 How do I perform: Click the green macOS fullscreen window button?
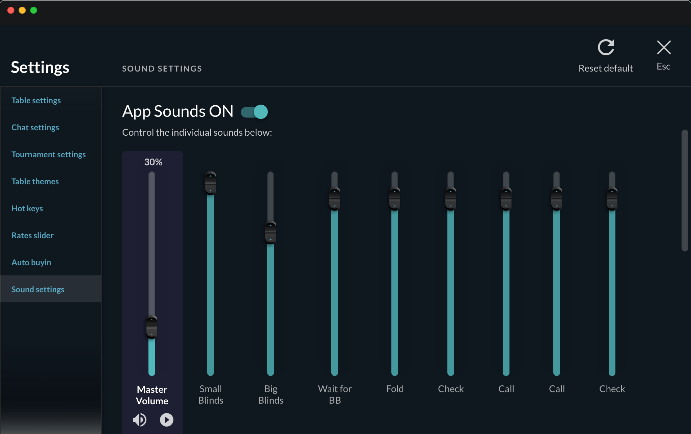point(34,10)
